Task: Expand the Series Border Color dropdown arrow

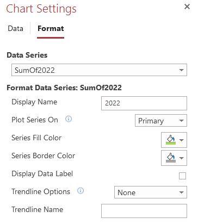Action: (x=182, y=158)
